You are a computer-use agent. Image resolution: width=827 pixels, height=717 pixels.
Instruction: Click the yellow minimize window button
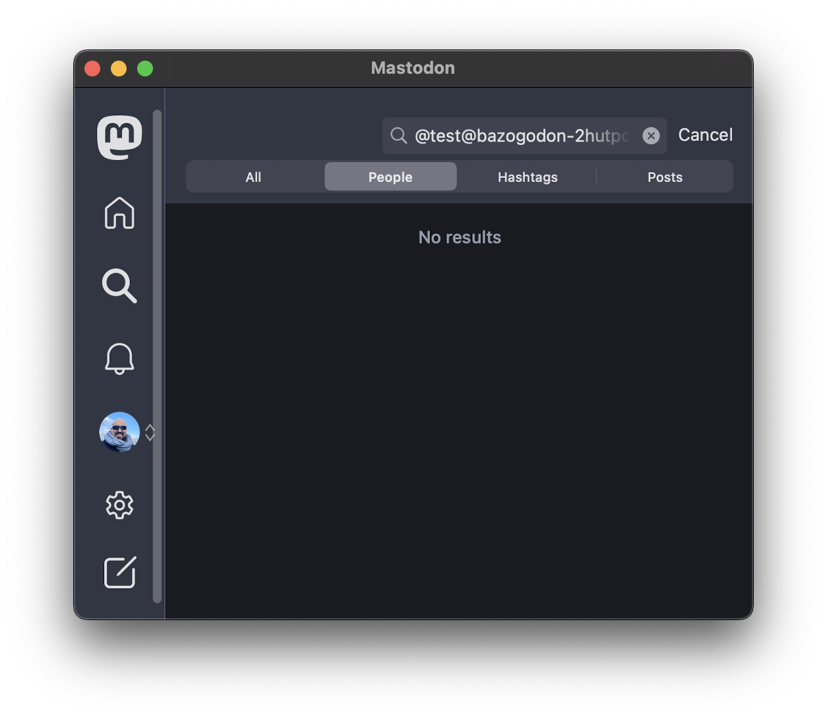pos(119,69)
